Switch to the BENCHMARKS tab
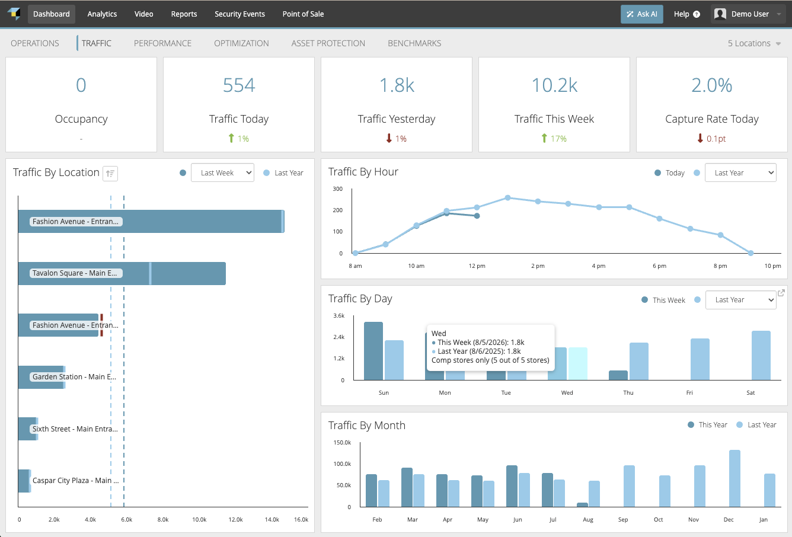 pyautogui.click(x=414, y=43)
